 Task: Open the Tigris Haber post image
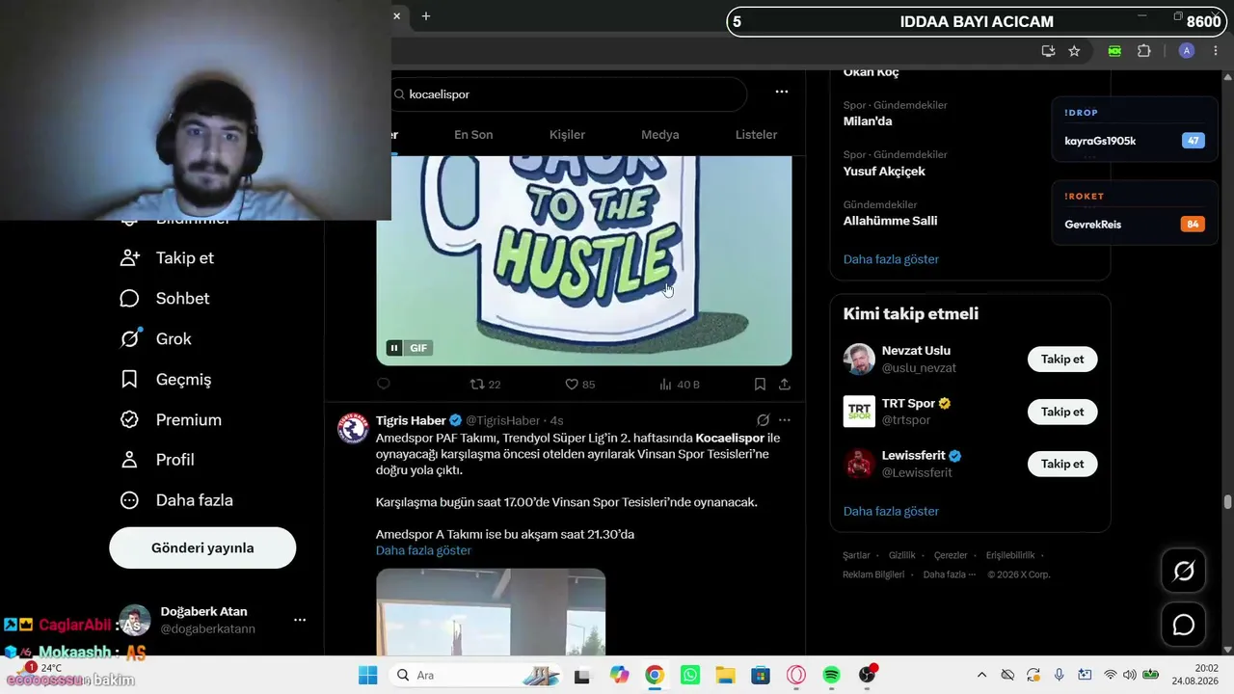pos(491,612)
